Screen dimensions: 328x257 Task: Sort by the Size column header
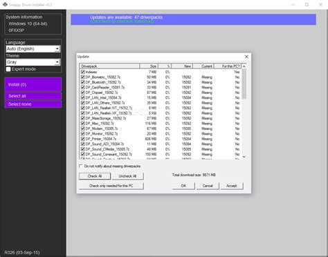[x=149, y=66]
